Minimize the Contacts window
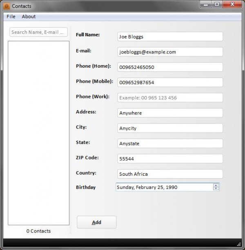The width and height of the screenshot is (245, 250). click(206, 4)
